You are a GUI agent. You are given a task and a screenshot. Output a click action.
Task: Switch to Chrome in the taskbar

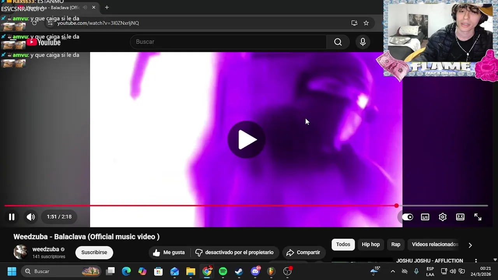[x=207, y=271]
